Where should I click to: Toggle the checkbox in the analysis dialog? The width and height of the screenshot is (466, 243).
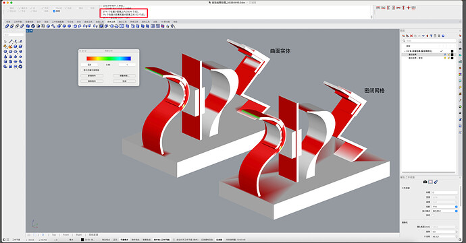tap(82, 70)
